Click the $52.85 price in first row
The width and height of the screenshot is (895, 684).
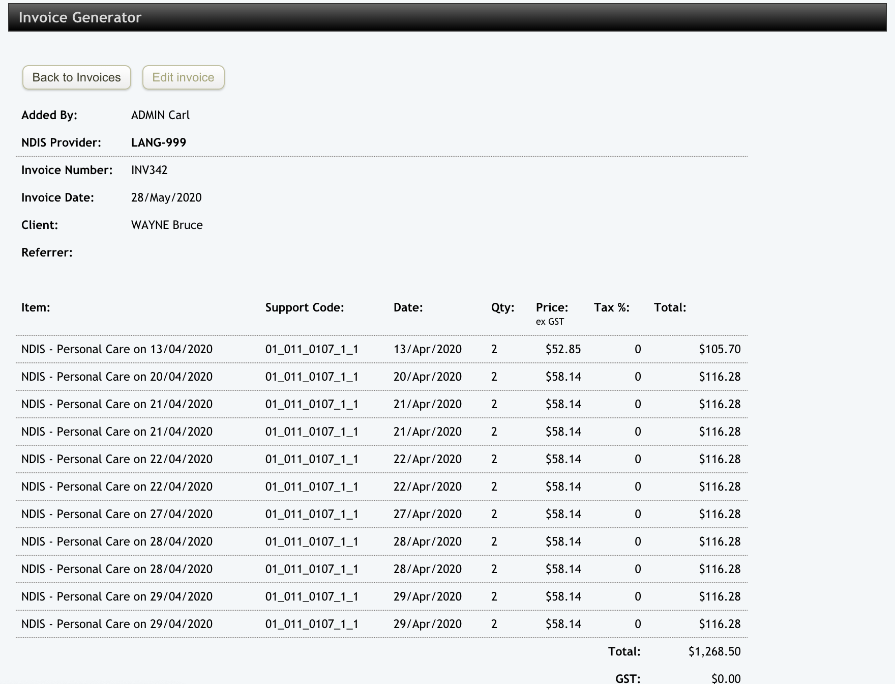point(563,349)
